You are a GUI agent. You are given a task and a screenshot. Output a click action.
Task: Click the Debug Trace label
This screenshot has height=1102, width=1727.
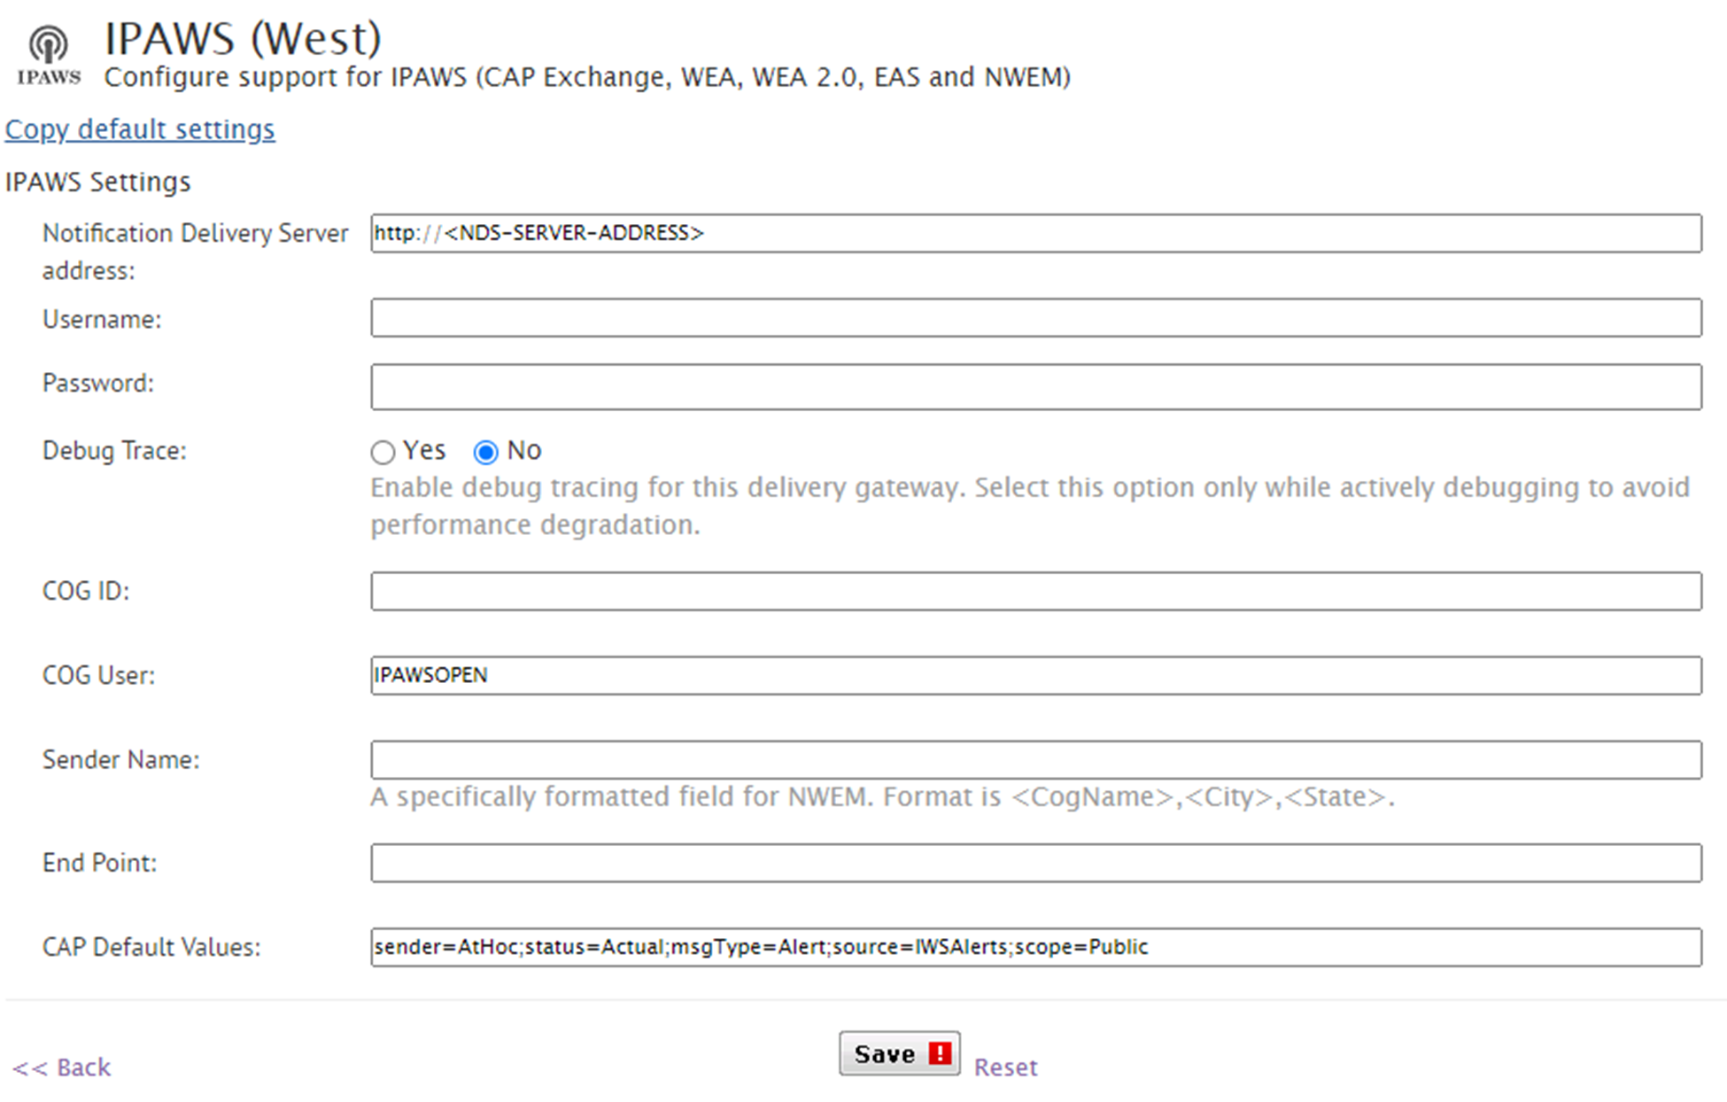click(114, 451)
